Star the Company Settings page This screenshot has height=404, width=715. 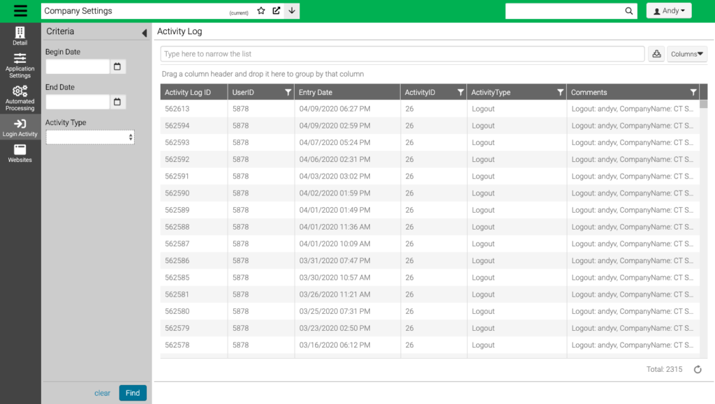pos(259,10)
